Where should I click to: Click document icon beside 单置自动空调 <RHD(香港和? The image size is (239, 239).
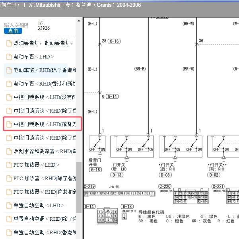(9, 233)
